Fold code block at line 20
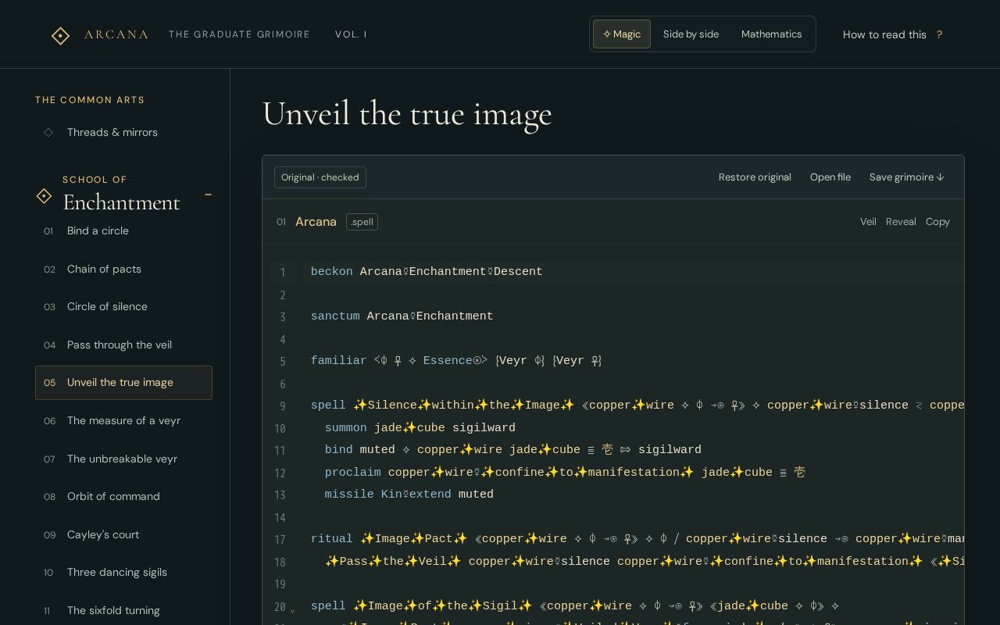1000x625 pixels. pos(293,610)
